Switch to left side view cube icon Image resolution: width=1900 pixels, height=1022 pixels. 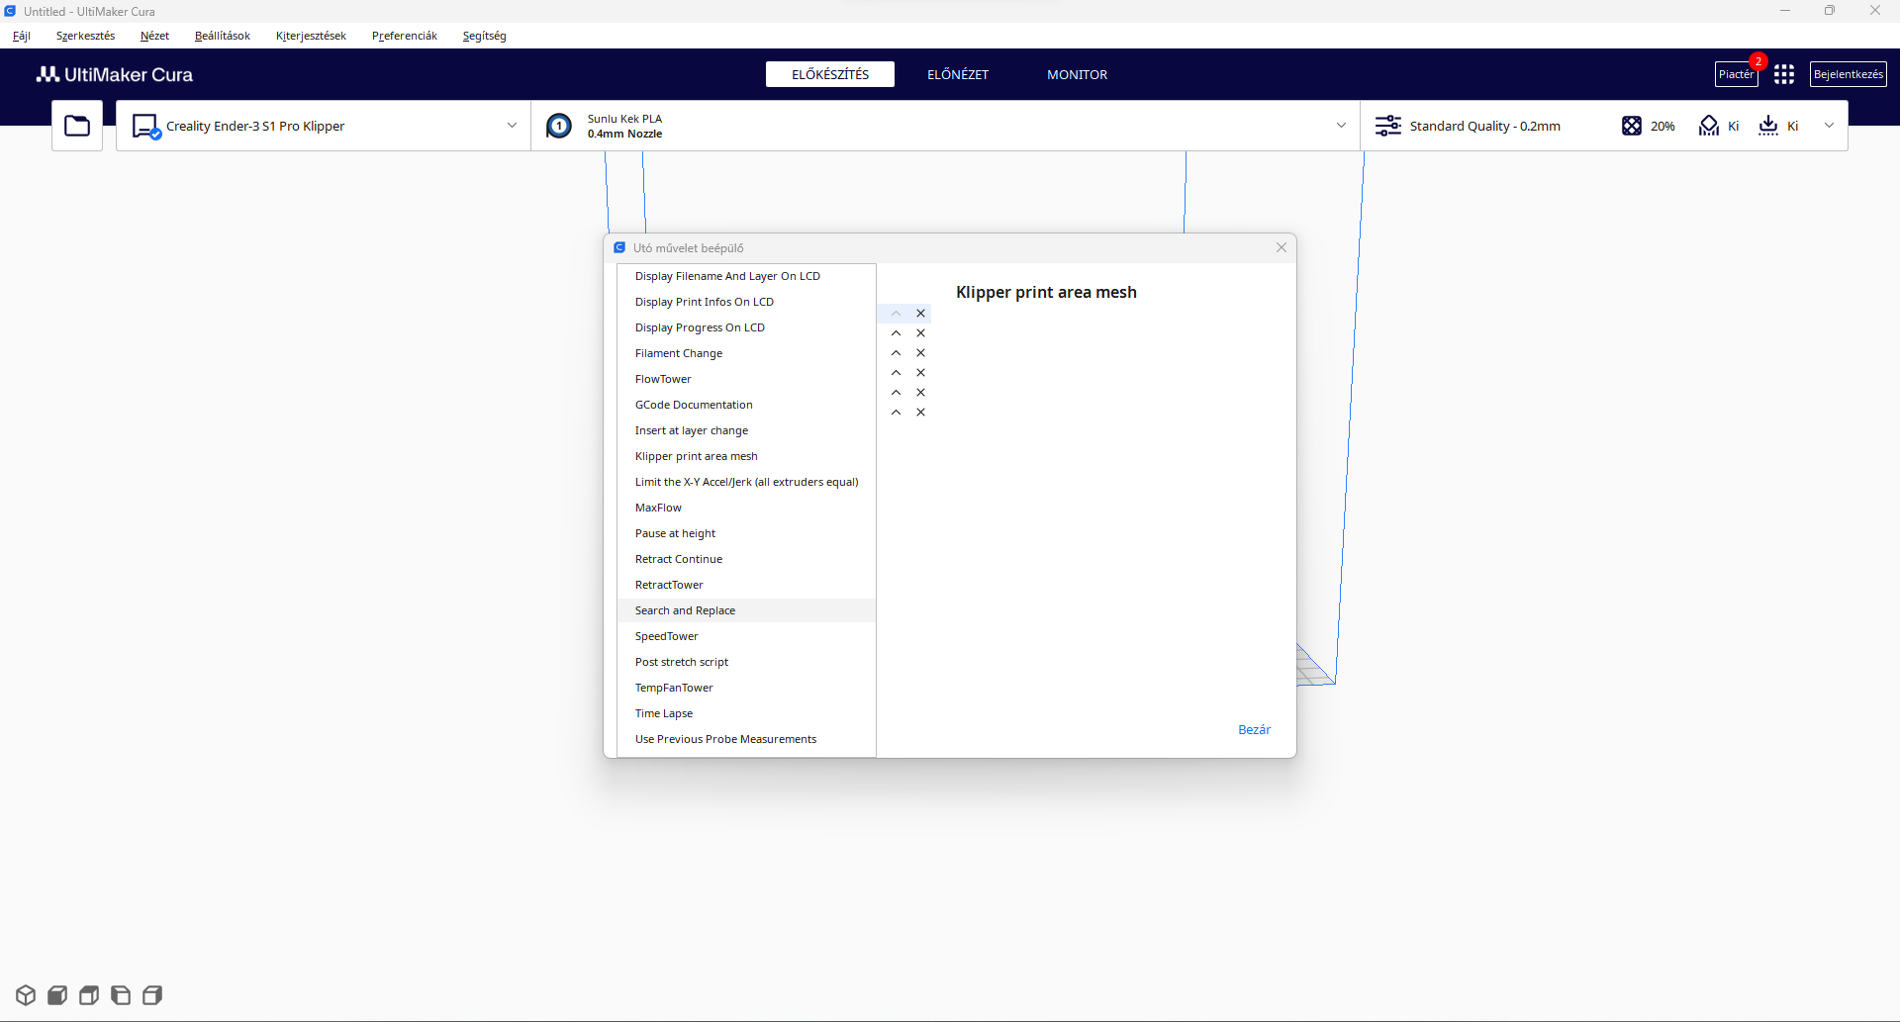point(121,995)
